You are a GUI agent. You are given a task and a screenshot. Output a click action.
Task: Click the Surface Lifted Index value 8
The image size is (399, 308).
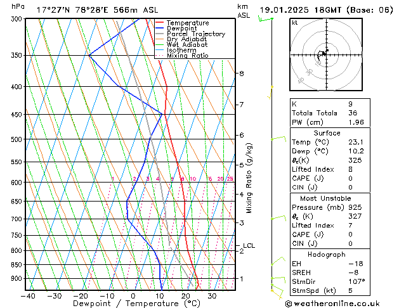(350, 169)
